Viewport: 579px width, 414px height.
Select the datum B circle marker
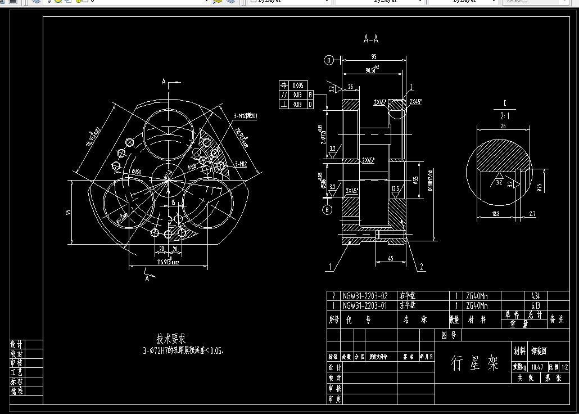[x=327, y=210]
